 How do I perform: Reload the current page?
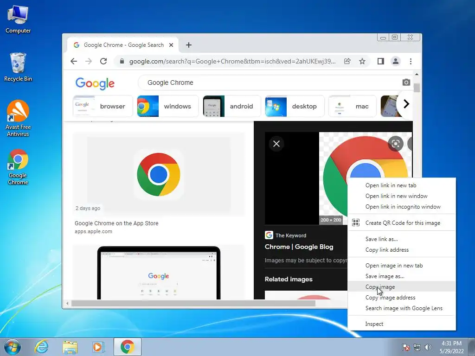pyautogui.click(x=103, y=62)
